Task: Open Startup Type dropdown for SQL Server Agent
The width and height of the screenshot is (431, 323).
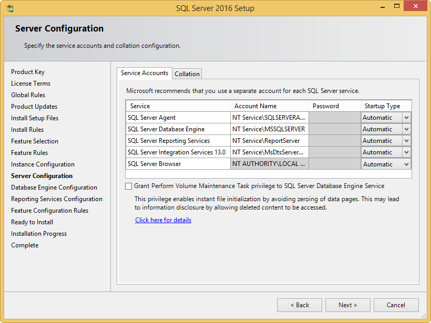Action: pyautogui.click(x=406, y=118)
